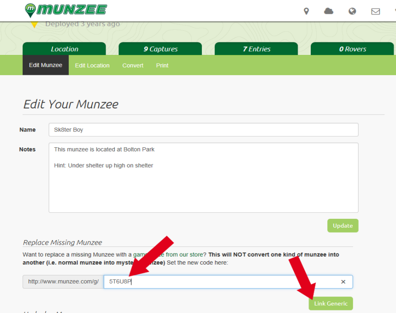The height and width of the screenshot is (313, 396).
Task: Open the Print submenu item
Action: pyautogui.click(x=162, y=66)
